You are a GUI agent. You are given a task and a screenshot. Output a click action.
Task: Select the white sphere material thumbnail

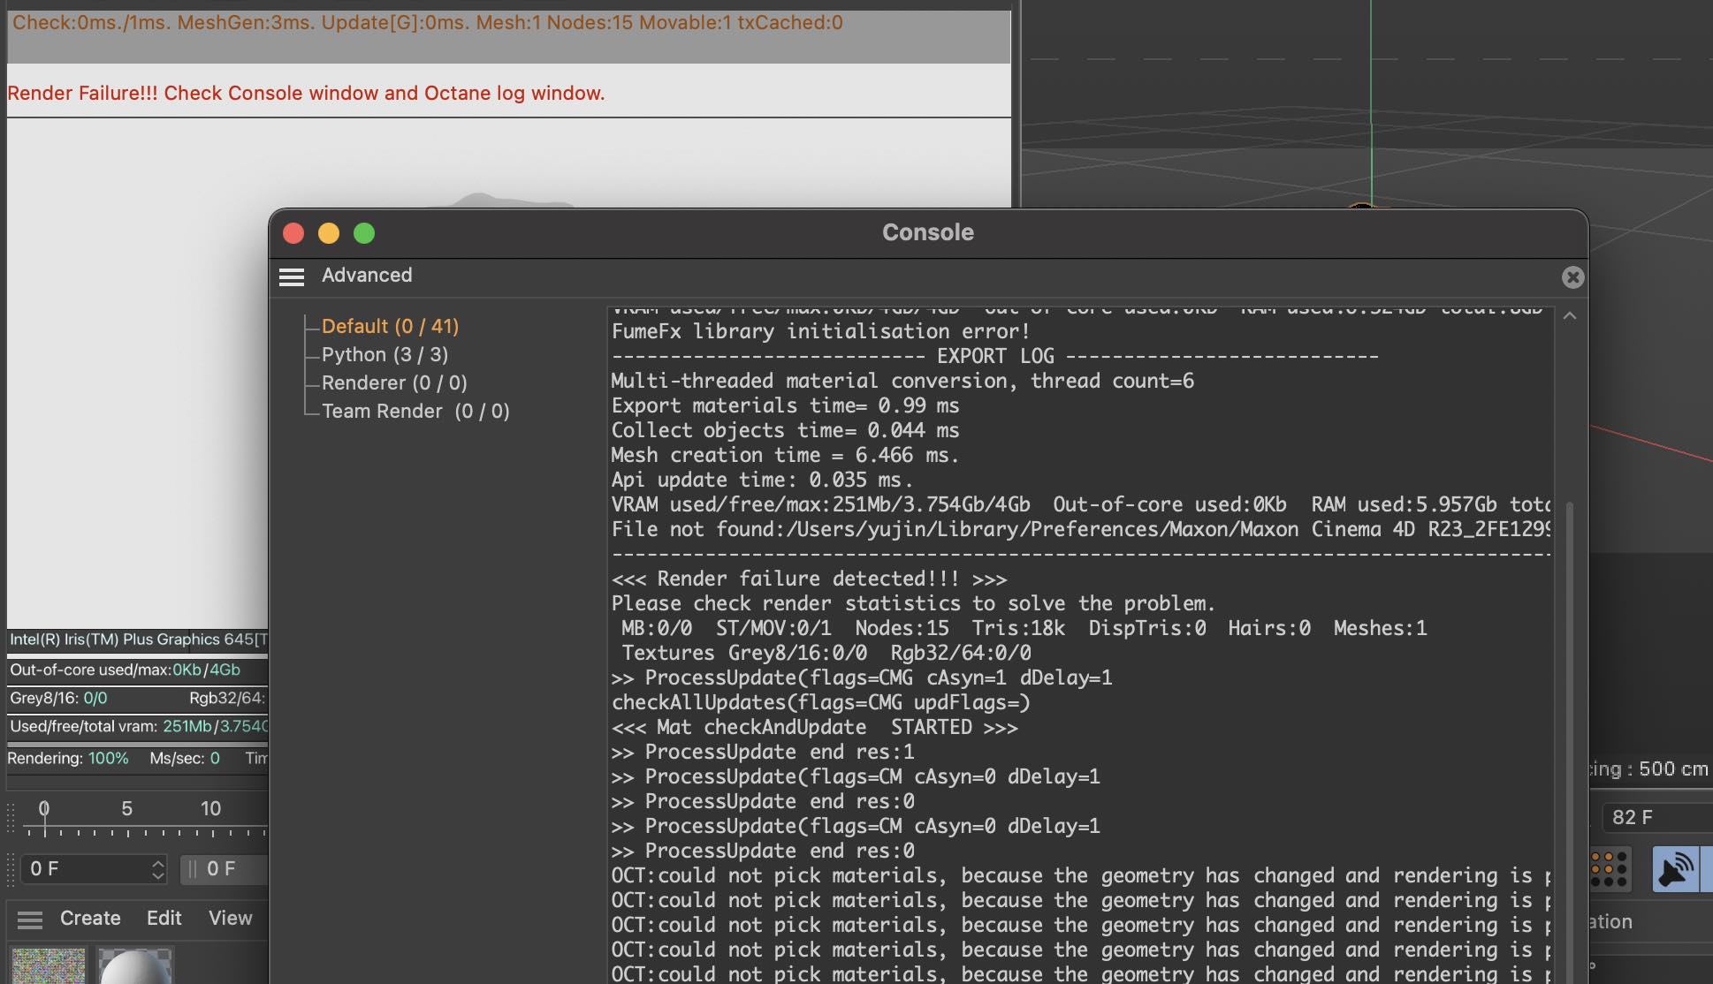134,965
